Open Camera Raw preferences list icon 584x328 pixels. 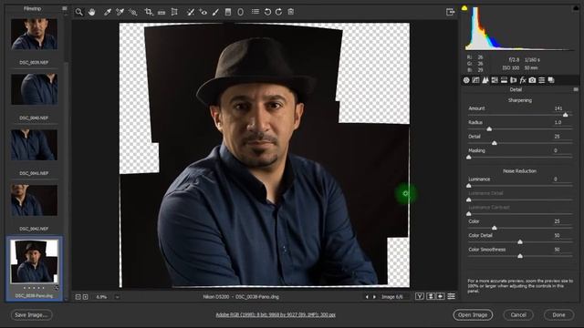[255, 12]
